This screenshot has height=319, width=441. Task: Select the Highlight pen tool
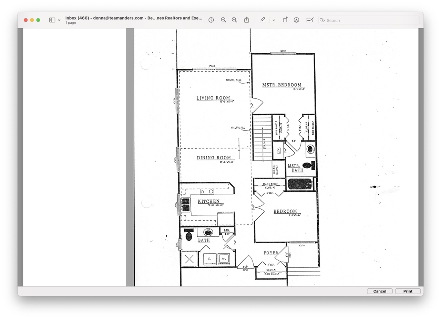(263, 20)
